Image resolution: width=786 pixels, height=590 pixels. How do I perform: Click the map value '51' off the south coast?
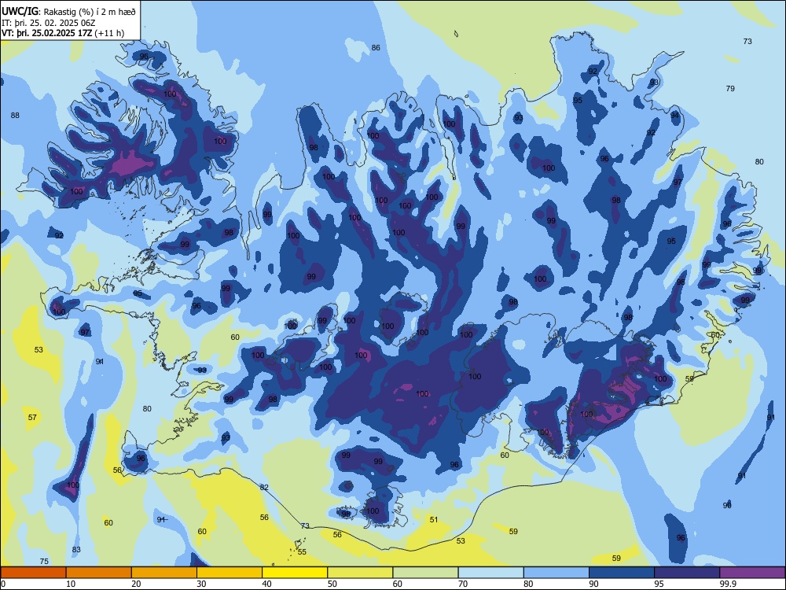tap(434, 520)
